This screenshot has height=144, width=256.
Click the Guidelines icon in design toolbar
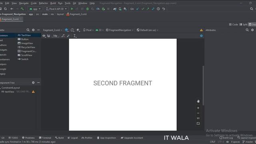[75, 36]
